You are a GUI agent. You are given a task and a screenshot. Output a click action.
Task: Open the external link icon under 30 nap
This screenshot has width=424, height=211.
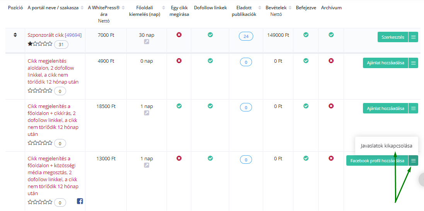[x=146, y=42]
